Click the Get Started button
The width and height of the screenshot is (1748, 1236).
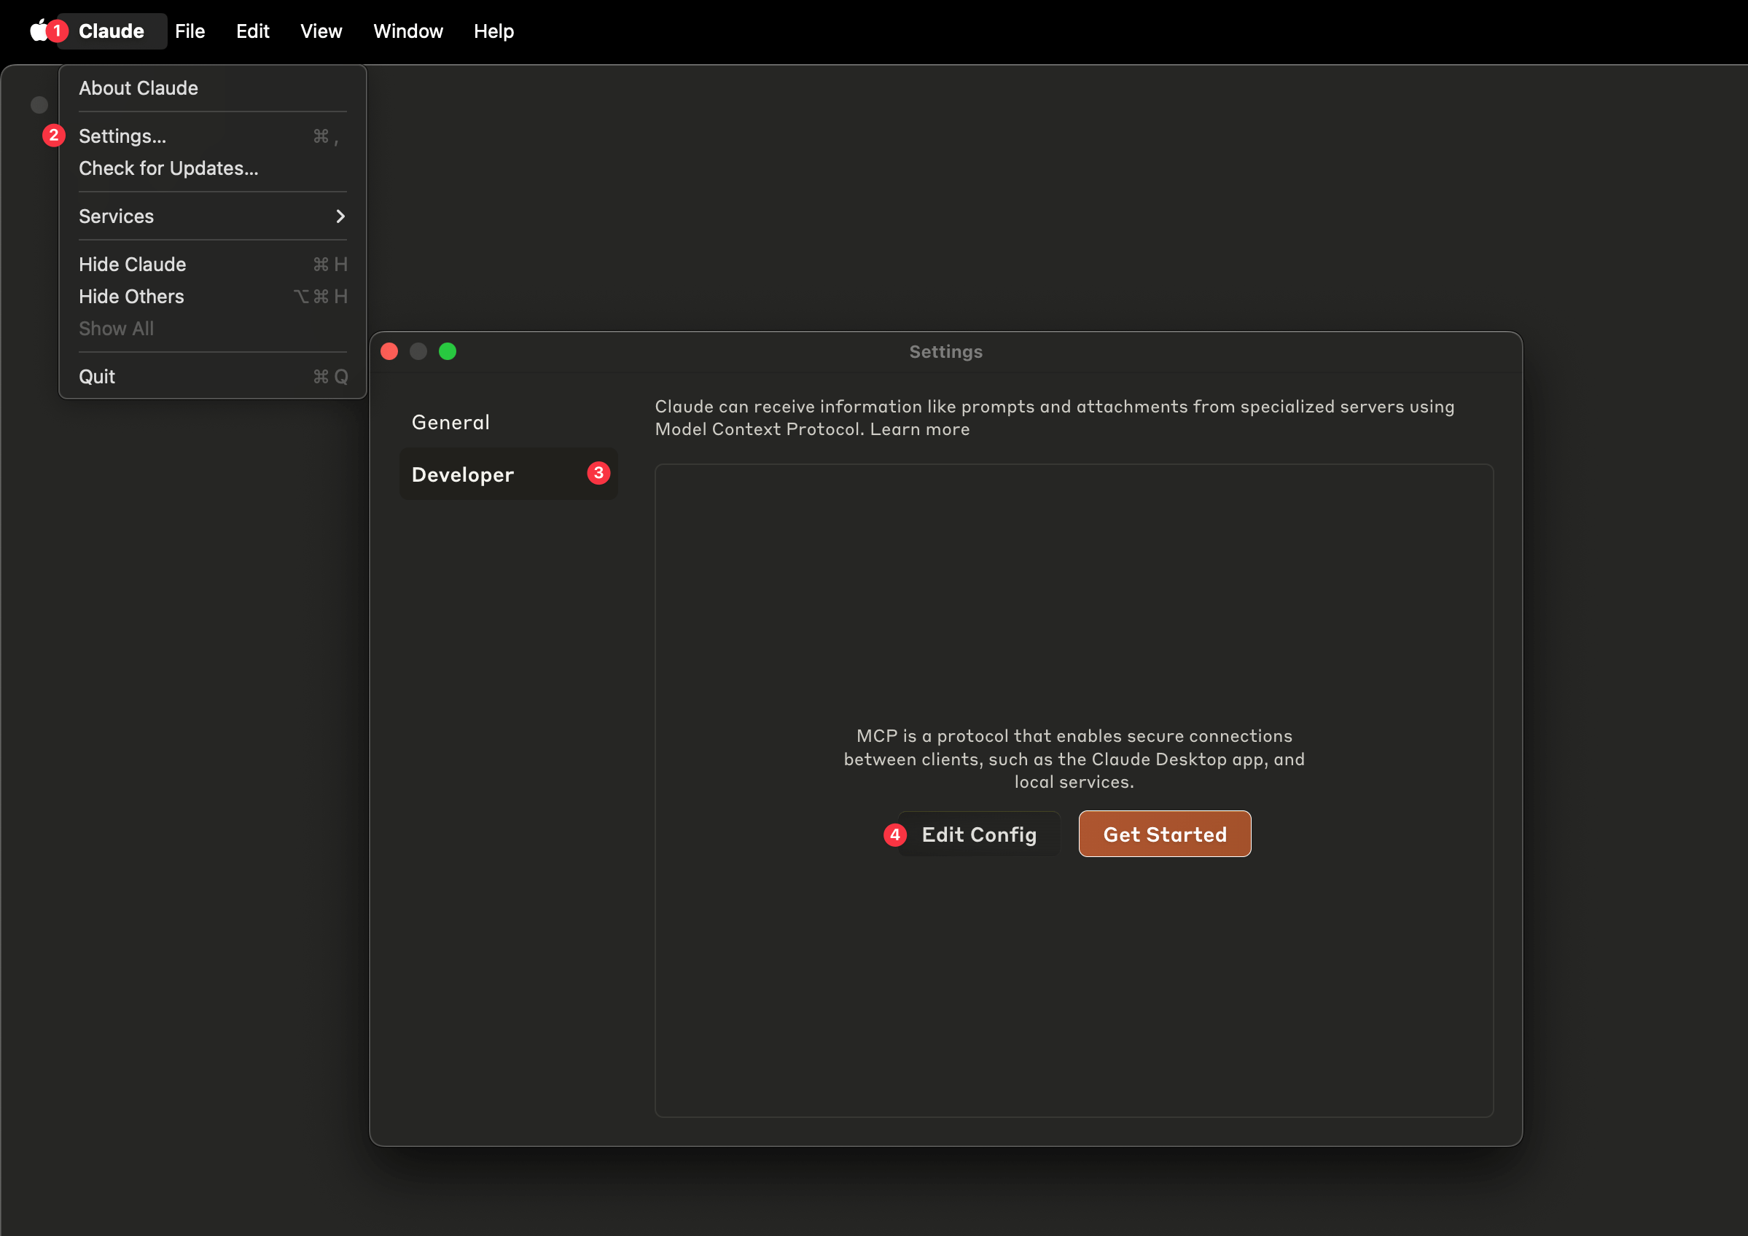(1164, 834)
